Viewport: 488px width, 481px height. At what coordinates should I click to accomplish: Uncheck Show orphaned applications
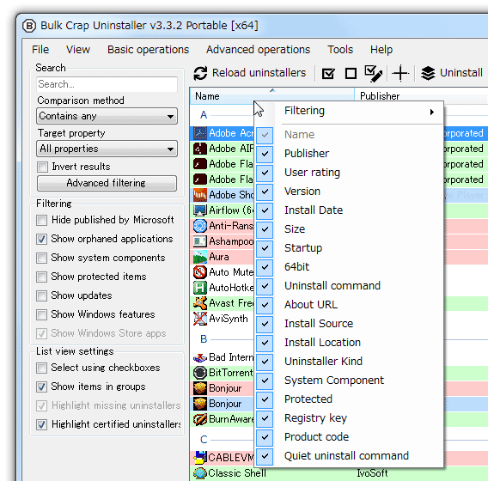pos(42,240)
